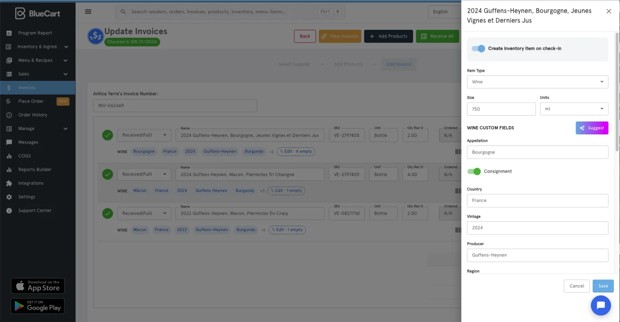The height and width of the screenshot is (322, 620).
Task: Open Received(Full) dropdown for Bourgogne row
Action: click(x=144, y=135)
